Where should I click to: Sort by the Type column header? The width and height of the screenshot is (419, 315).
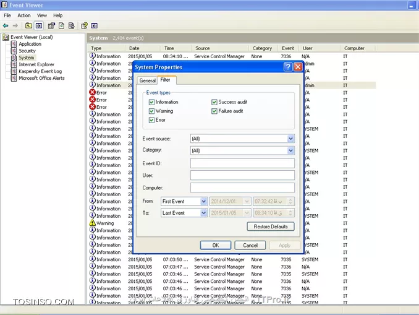(107, 48)
